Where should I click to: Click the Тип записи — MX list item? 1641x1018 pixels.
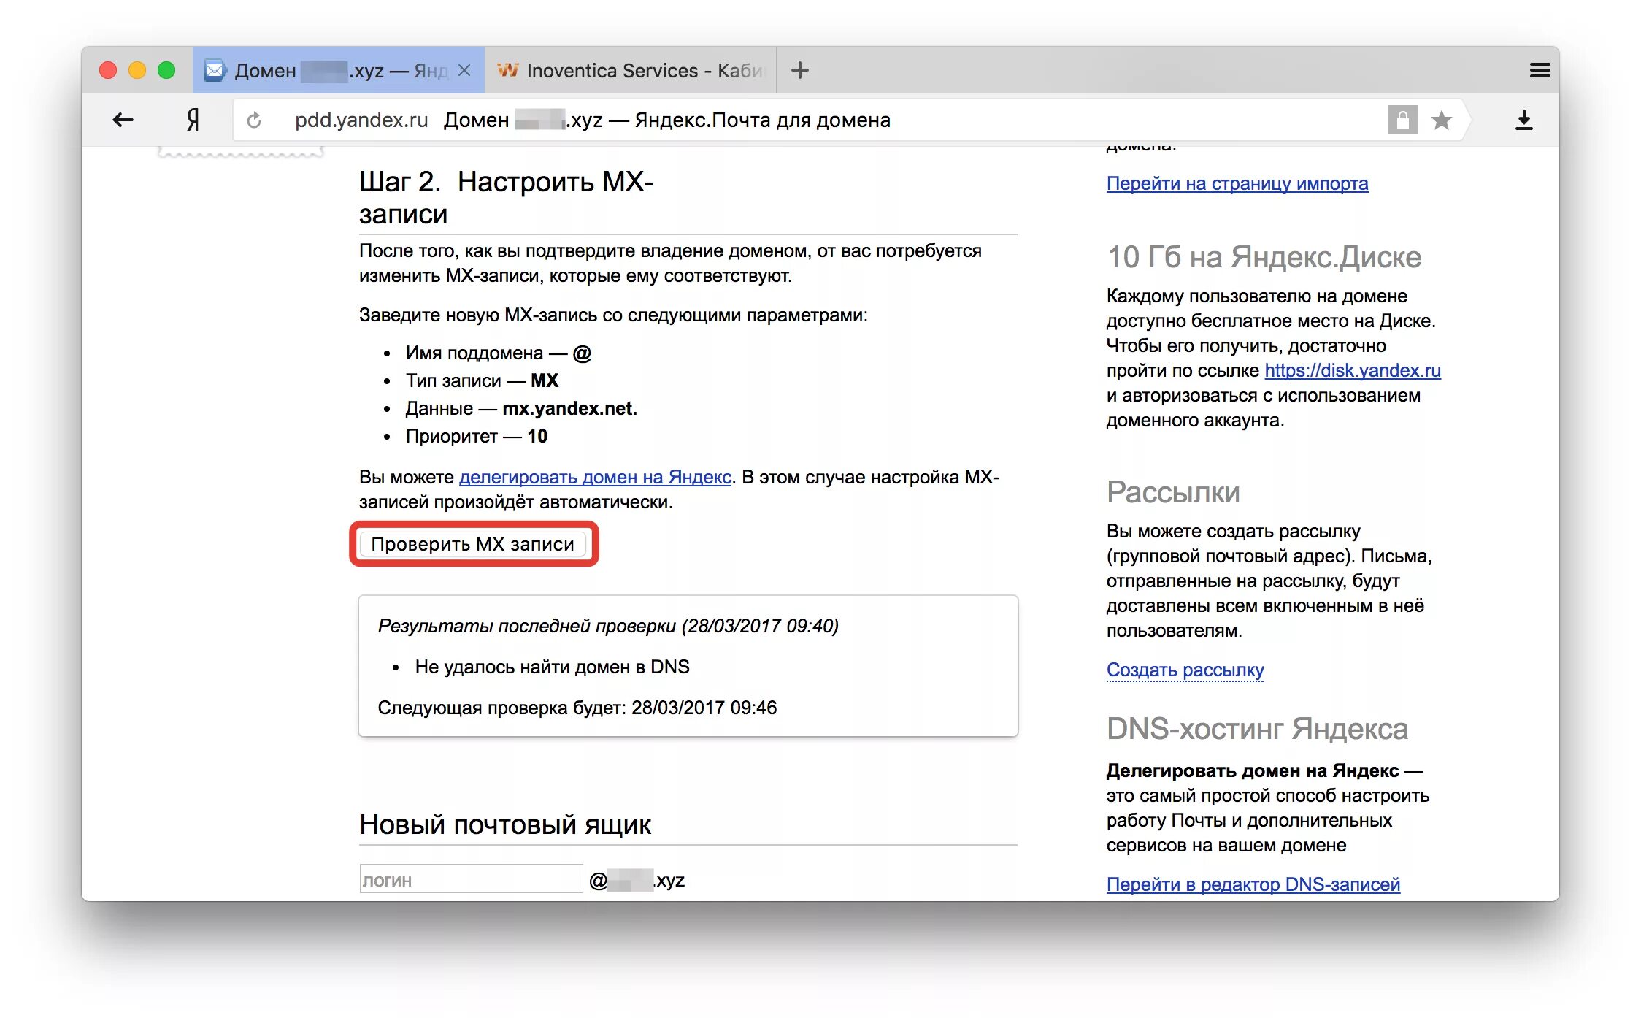tap(482, 380)
